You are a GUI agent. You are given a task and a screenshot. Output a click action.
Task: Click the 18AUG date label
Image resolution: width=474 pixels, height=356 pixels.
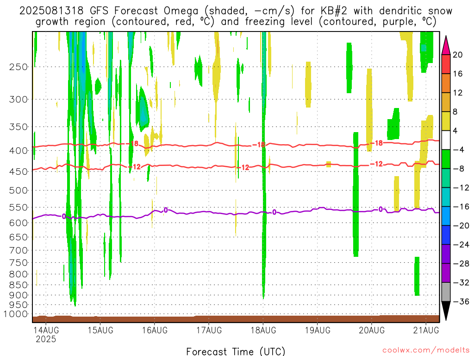coord(263,330)
